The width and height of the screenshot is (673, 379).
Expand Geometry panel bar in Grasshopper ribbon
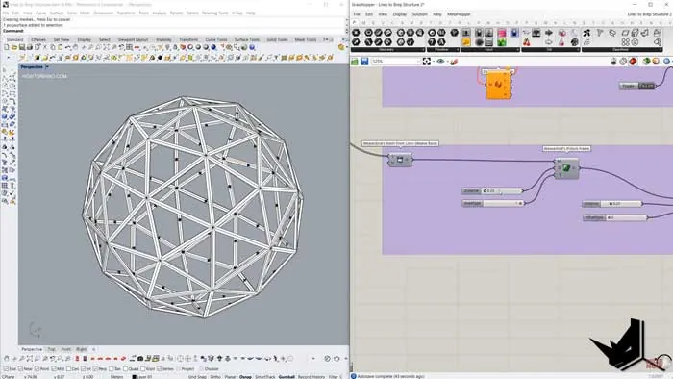[x=388, y=50]
